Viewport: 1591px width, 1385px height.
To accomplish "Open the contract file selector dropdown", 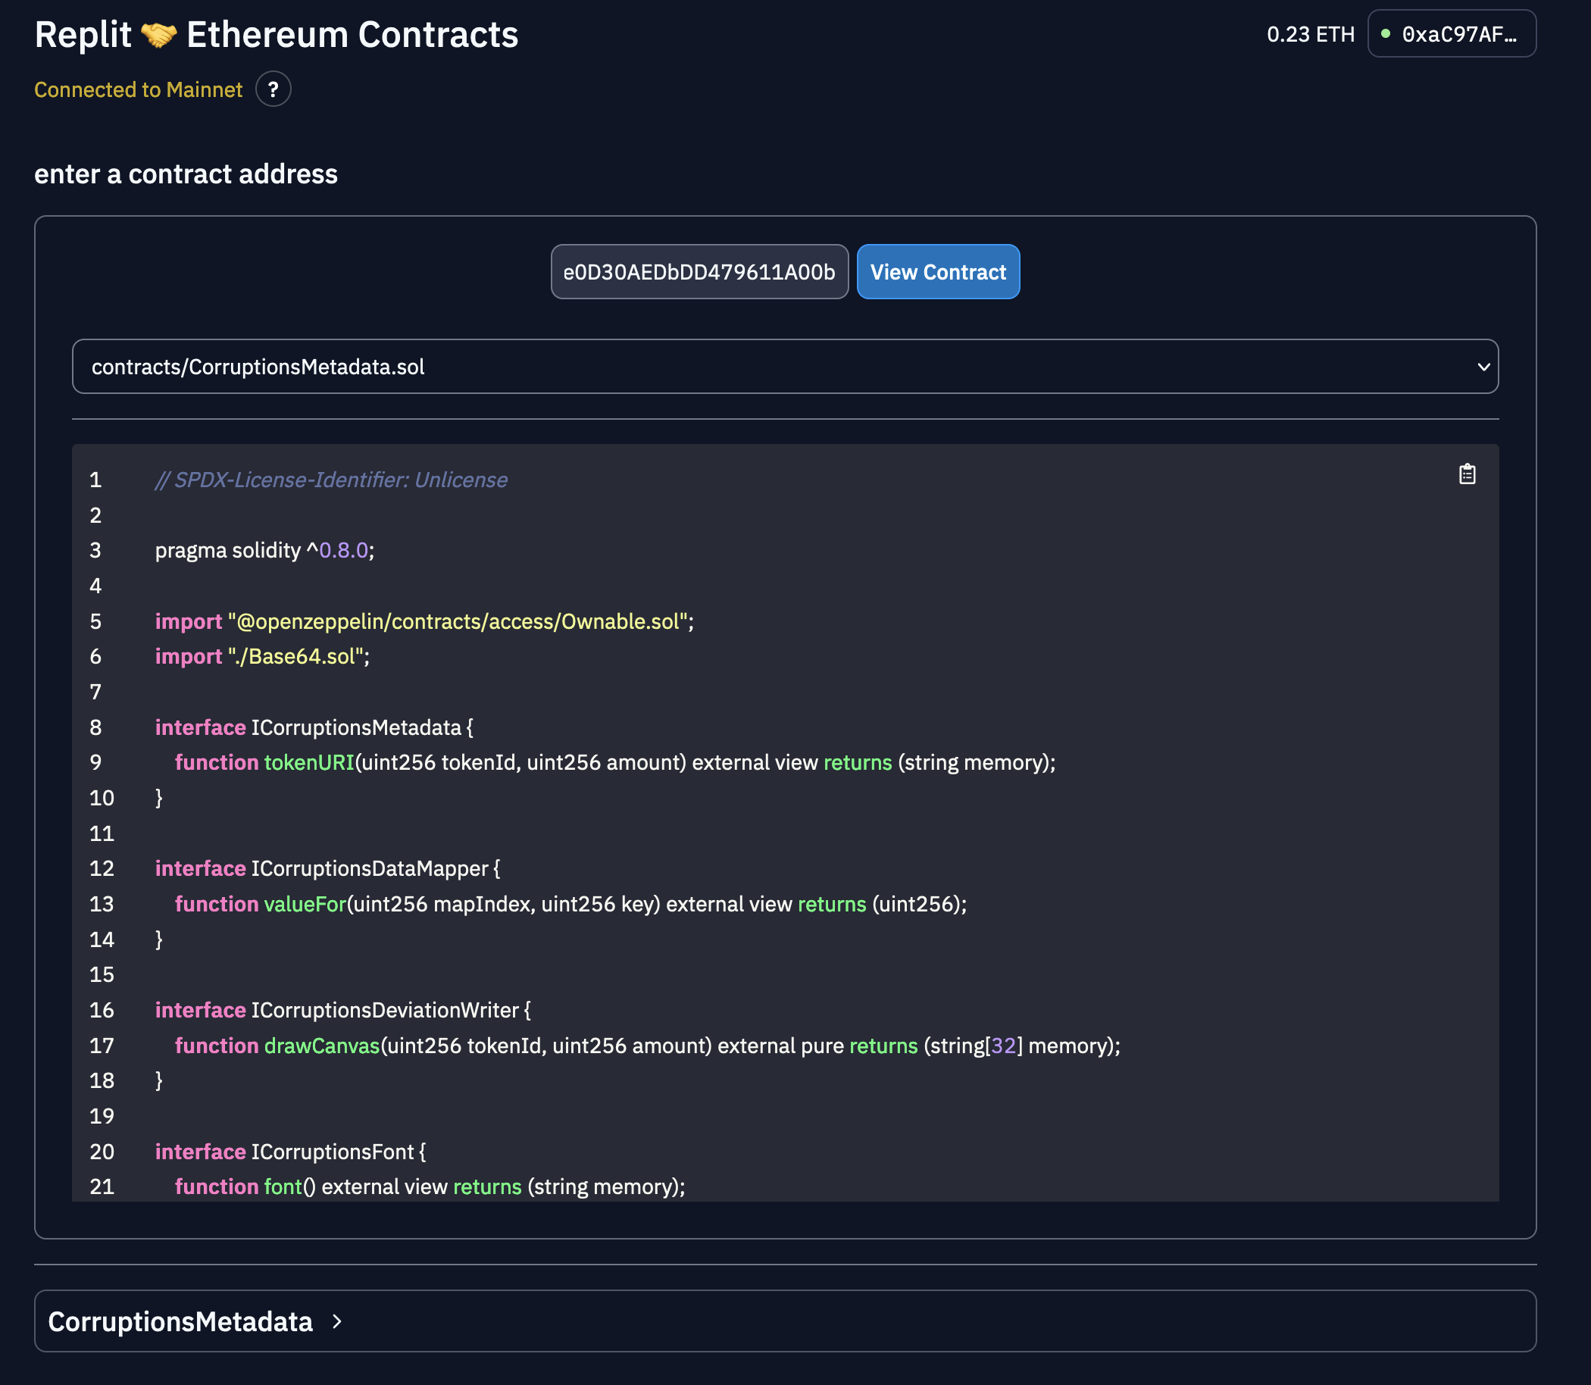I will point(786,367).
